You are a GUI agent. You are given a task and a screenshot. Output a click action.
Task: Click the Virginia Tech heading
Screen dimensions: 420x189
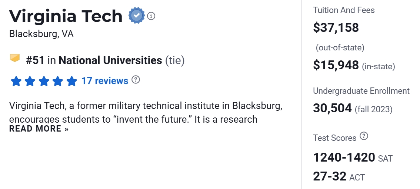point(66,16)
